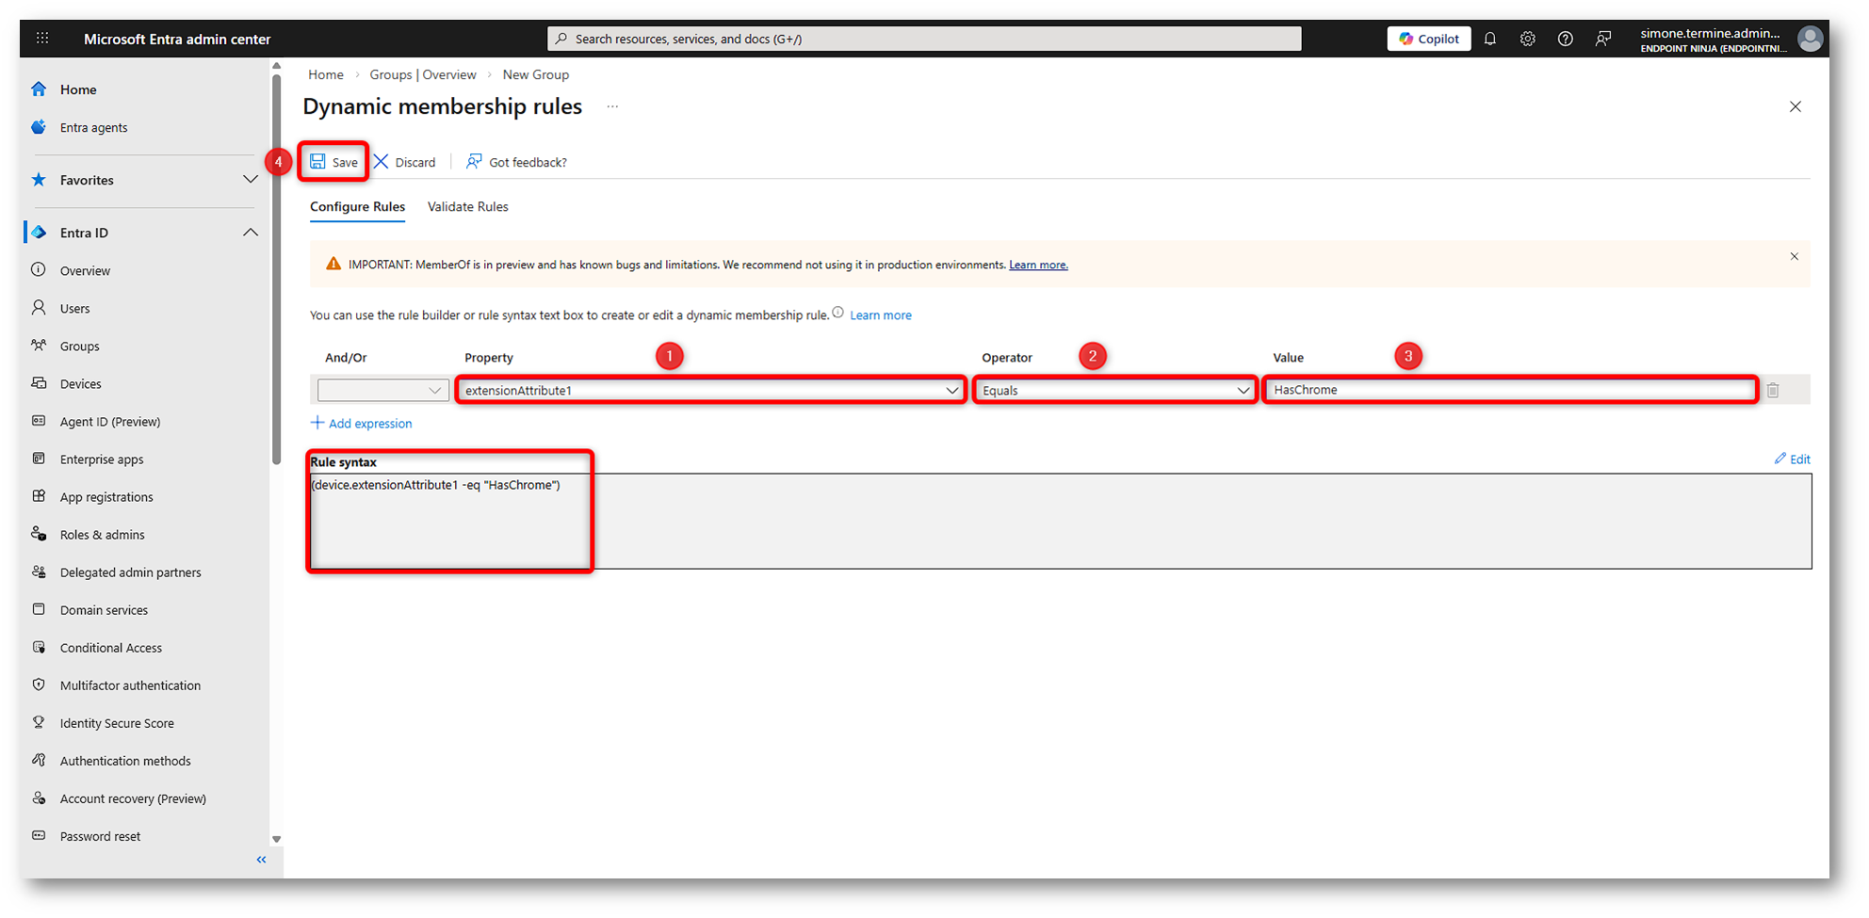
Task: Click the feedback person icon in header
Action: [1603, 39]
